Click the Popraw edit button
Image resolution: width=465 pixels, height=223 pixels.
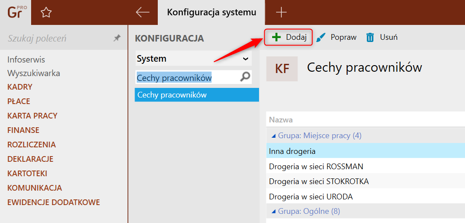pyautogui.click(x=336, y=37)
